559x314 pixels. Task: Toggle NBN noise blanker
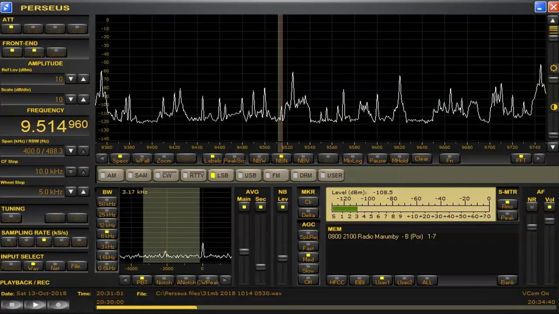[x=282, y=159]
